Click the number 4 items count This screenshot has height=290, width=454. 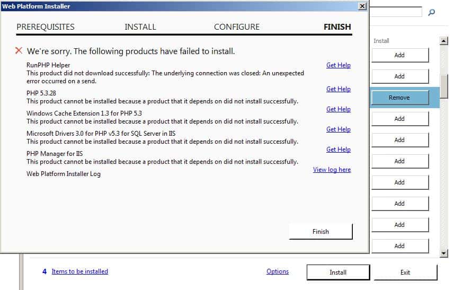[44, 271]
